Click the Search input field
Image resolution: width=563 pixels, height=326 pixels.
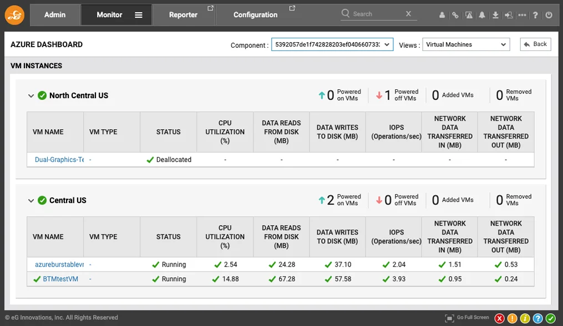tap(378, 14)
